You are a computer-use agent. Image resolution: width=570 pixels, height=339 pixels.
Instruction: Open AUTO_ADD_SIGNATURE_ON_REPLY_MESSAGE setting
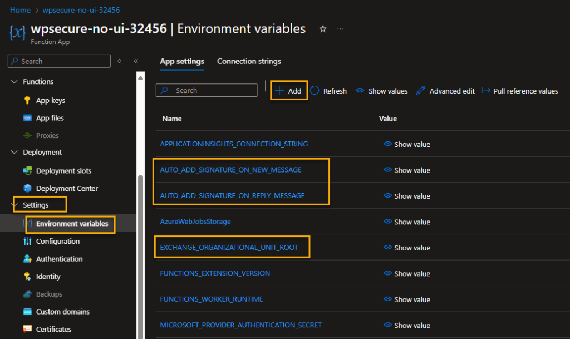coord(232,195)
